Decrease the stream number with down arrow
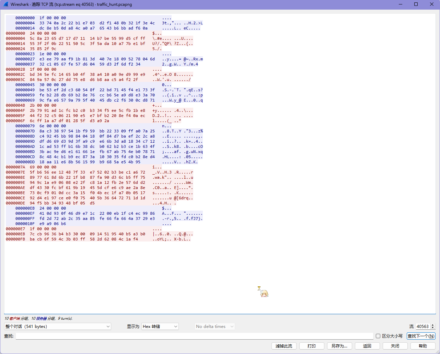The height and width of the screenshot is (354, 440). [433, 328]
